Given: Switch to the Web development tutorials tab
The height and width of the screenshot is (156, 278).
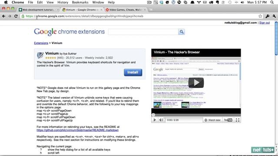Looking at the screenshot, I should click(38, 10).
